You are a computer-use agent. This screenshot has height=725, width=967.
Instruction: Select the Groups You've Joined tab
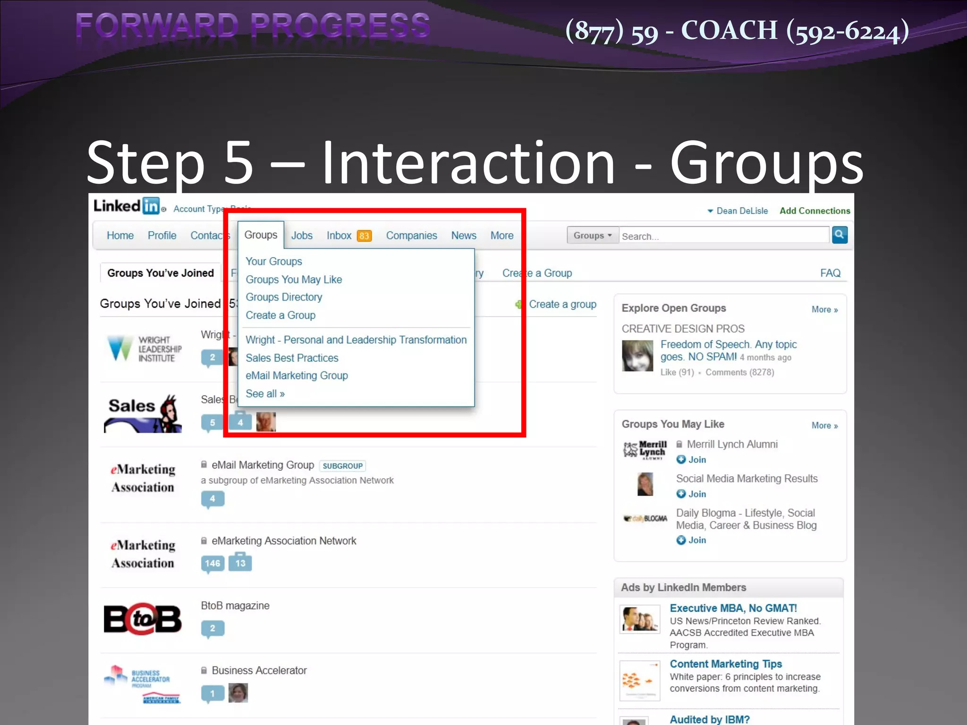(161, 273)
